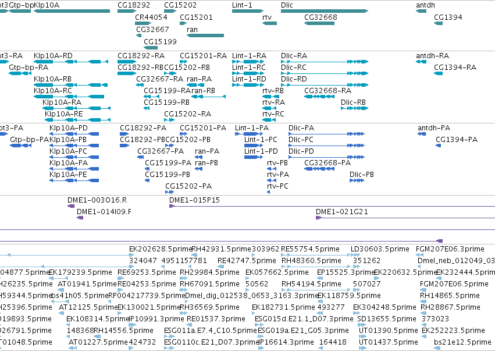Select the rtv gene label
Image resolution: width=495 pixels, height=351 pixels.
tap(267, 17)
